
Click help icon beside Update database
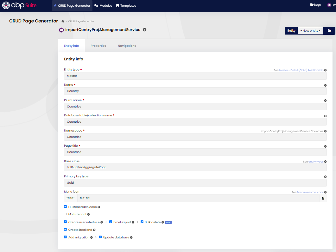131,237
